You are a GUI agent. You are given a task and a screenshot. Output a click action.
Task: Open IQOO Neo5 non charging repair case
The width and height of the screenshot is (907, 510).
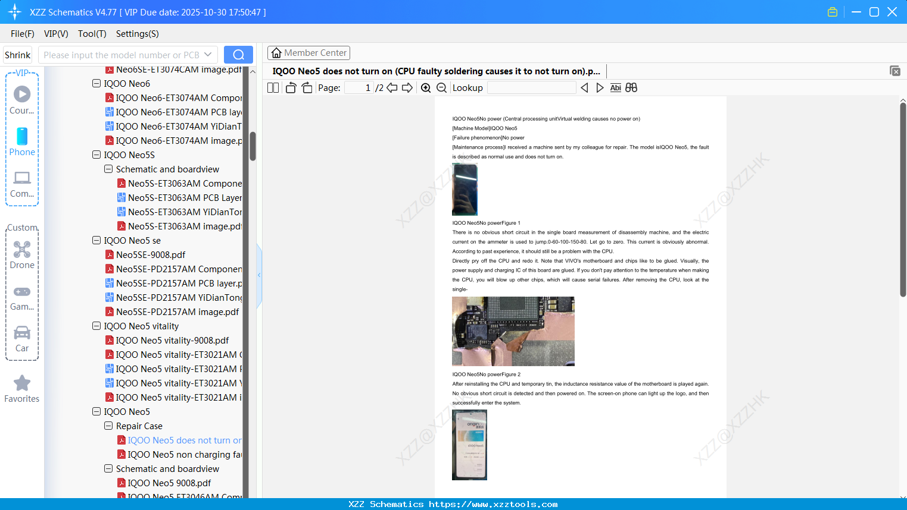click(179, 454)
